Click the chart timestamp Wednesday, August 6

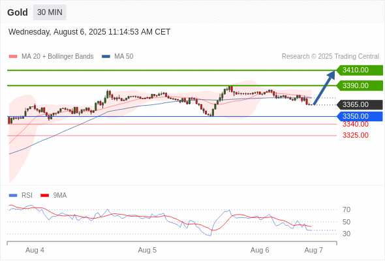(x=89, y=32)
